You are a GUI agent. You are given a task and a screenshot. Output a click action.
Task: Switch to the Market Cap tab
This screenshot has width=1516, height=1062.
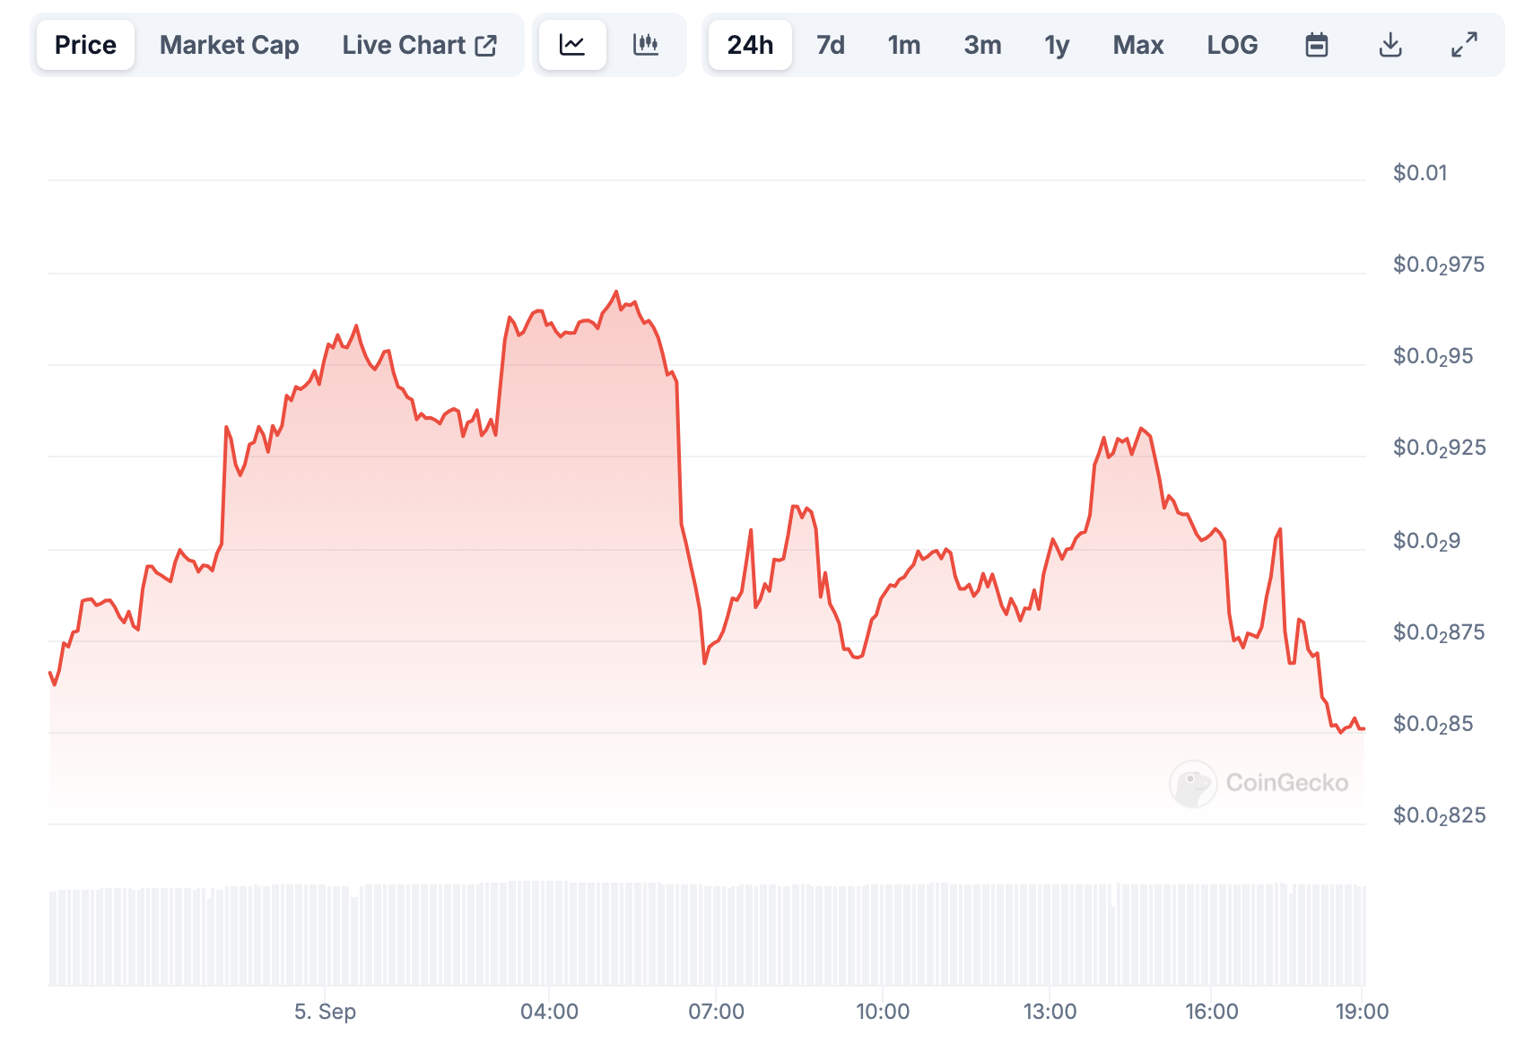pyautogui.click(x=229, y=45)
